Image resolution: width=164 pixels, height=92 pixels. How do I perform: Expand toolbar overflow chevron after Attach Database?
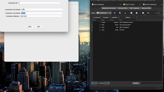pyautogui.click(x=162, y=5)
